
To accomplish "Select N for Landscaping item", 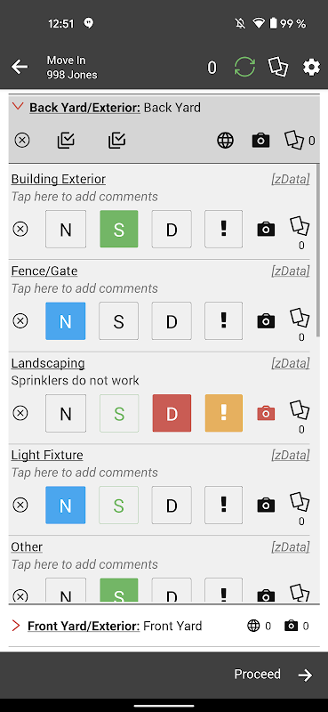I will pyautogui.click(x=66, y=413).
